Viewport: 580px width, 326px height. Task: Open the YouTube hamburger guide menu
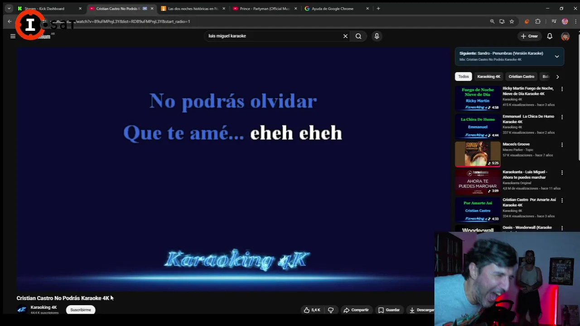click(13, 36)
